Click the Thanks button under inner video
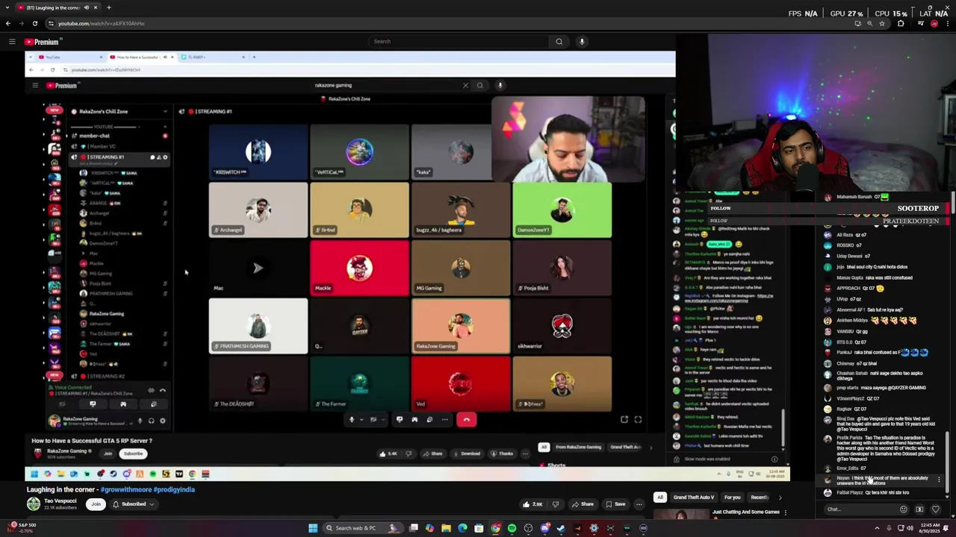956x537 pixels. pos(502,453)
